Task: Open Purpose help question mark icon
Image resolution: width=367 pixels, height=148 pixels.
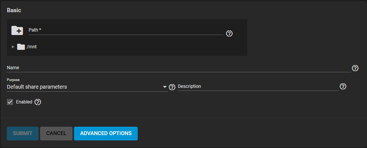Action: point(172,87)
